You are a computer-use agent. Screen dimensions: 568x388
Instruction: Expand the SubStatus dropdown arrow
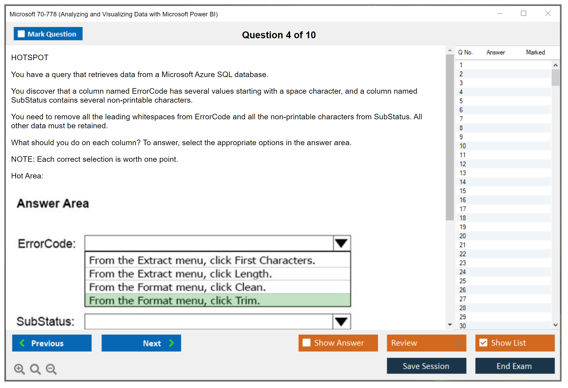click(x=341, y=321)
